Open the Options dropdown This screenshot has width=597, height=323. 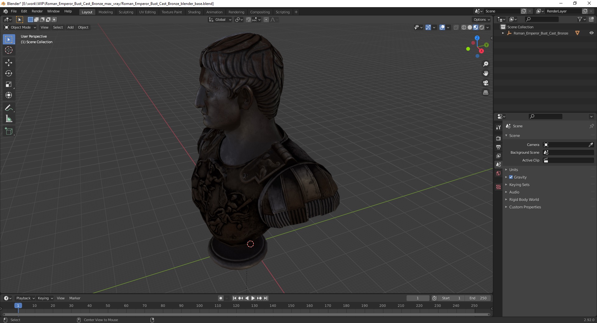click(482, 20)
